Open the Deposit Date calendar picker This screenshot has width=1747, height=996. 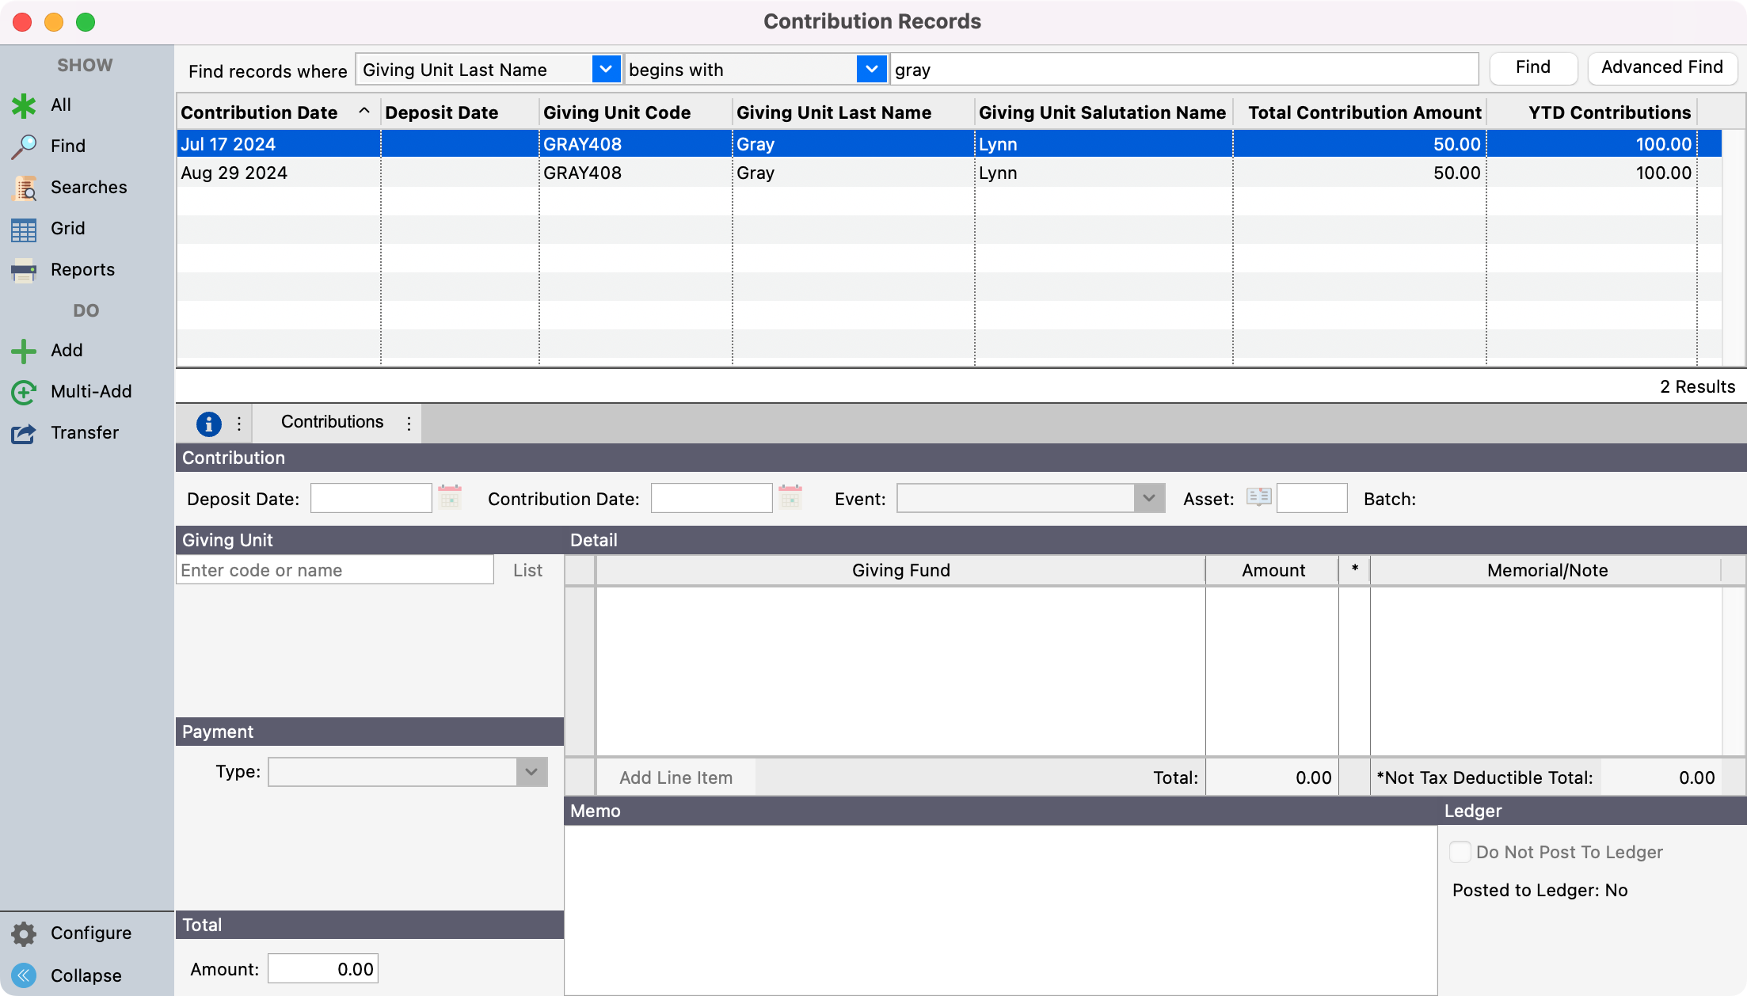[450, 497]
